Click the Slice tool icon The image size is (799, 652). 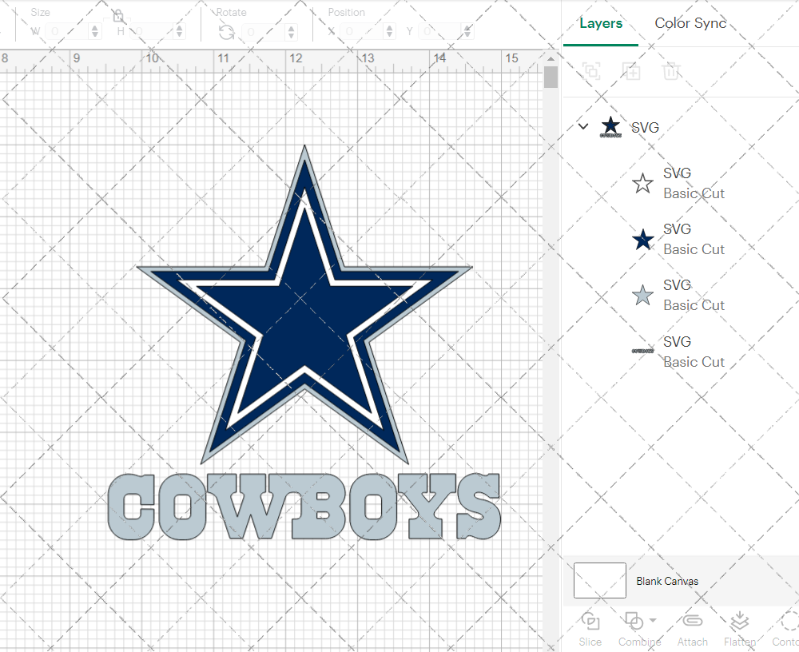point(590,622)
